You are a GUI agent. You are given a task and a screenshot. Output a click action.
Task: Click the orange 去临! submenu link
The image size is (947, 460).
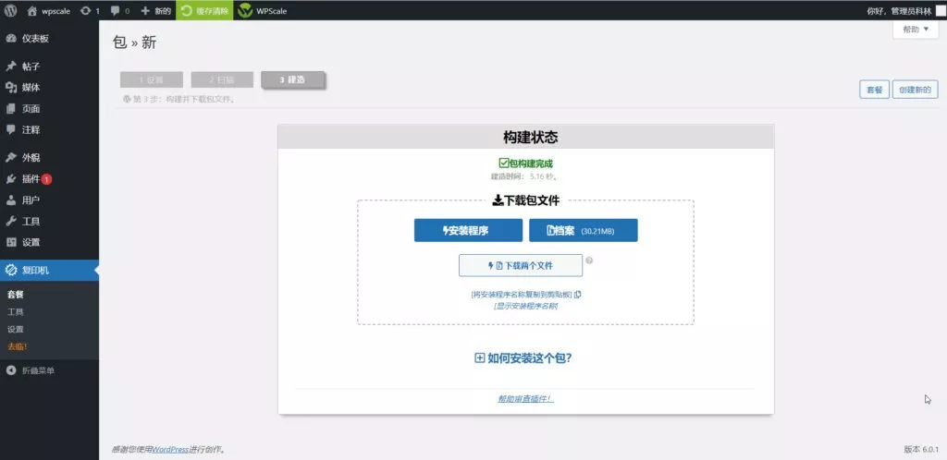click(18, 346)
